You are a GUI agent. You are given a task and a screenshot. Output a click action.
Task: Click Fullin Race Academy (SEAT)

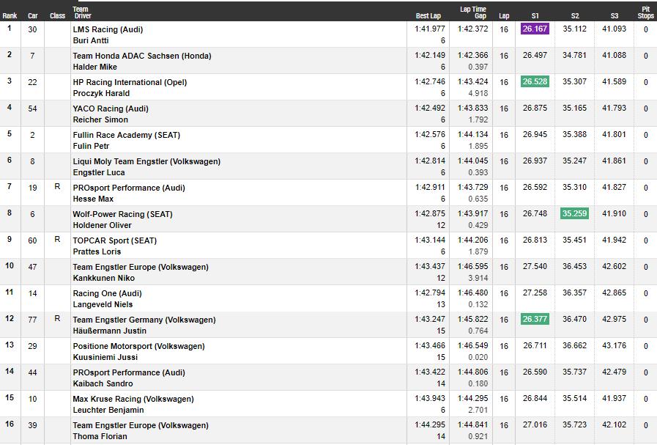(127, 135)
